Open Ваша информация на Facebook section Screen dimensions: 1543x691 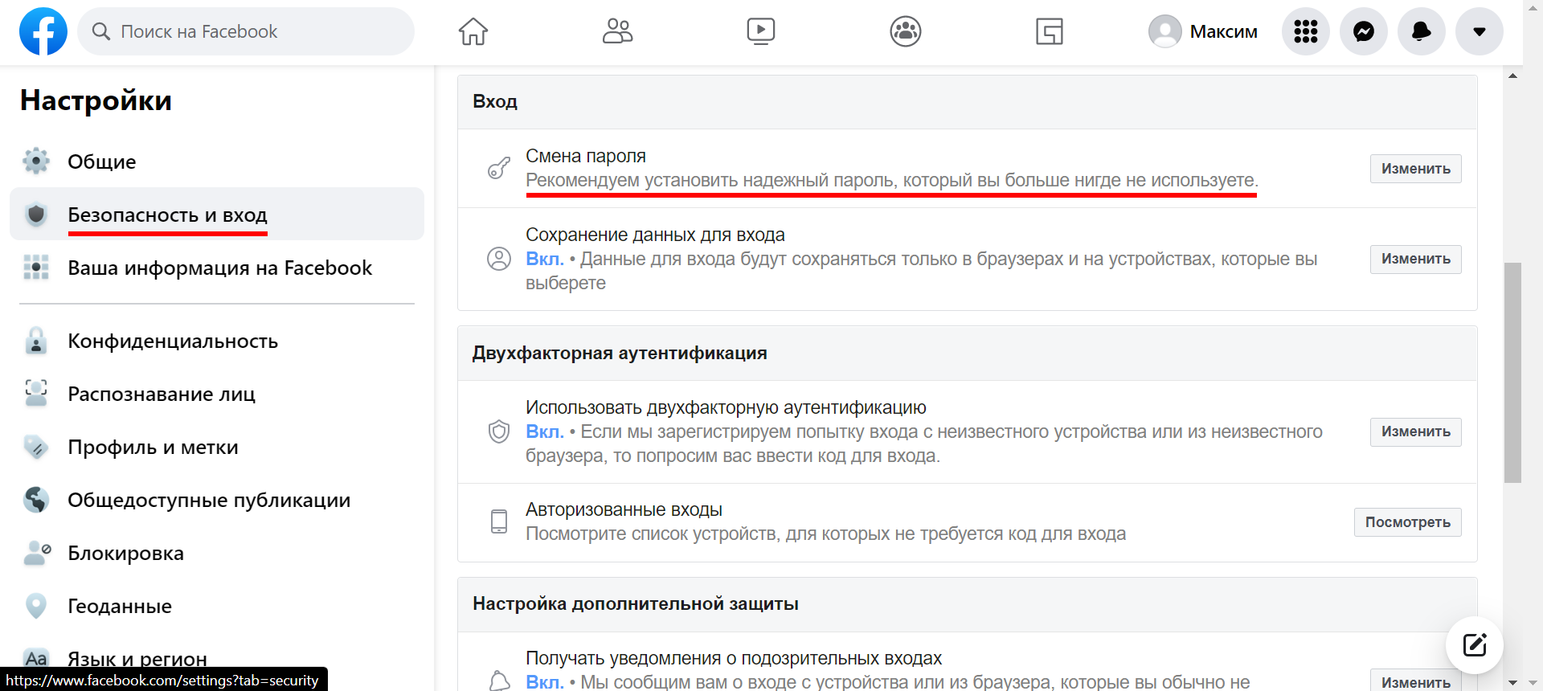[x=217, y=268]
